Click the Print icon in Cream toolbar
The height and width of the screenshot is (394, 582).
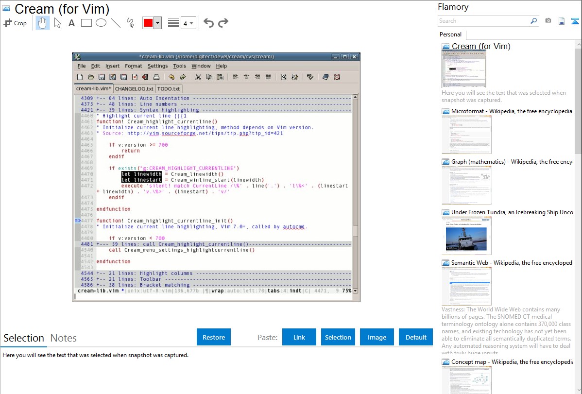(x=156, y=77)
